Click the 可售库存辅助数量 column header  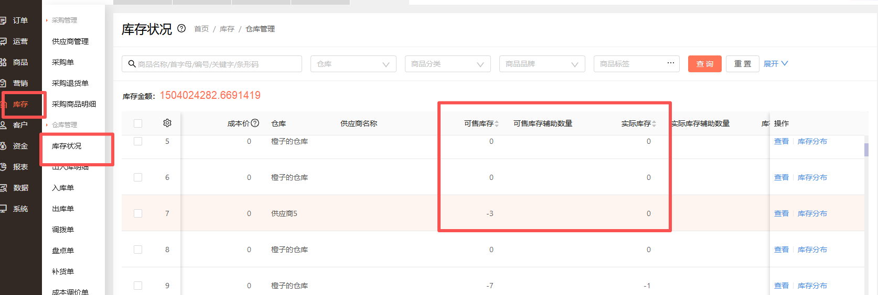(543, 123)
